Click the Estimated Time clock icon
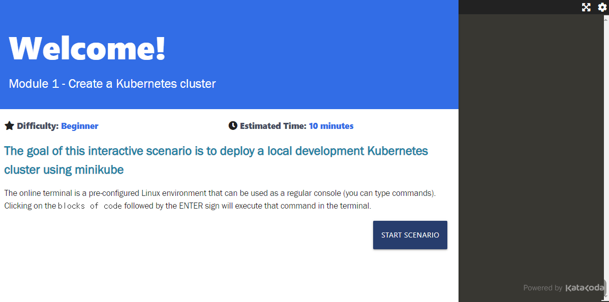 [x=233, y=125]
